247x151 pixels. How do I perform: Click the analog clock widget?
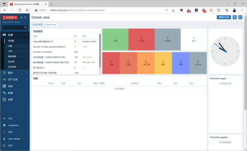point(225,51)
